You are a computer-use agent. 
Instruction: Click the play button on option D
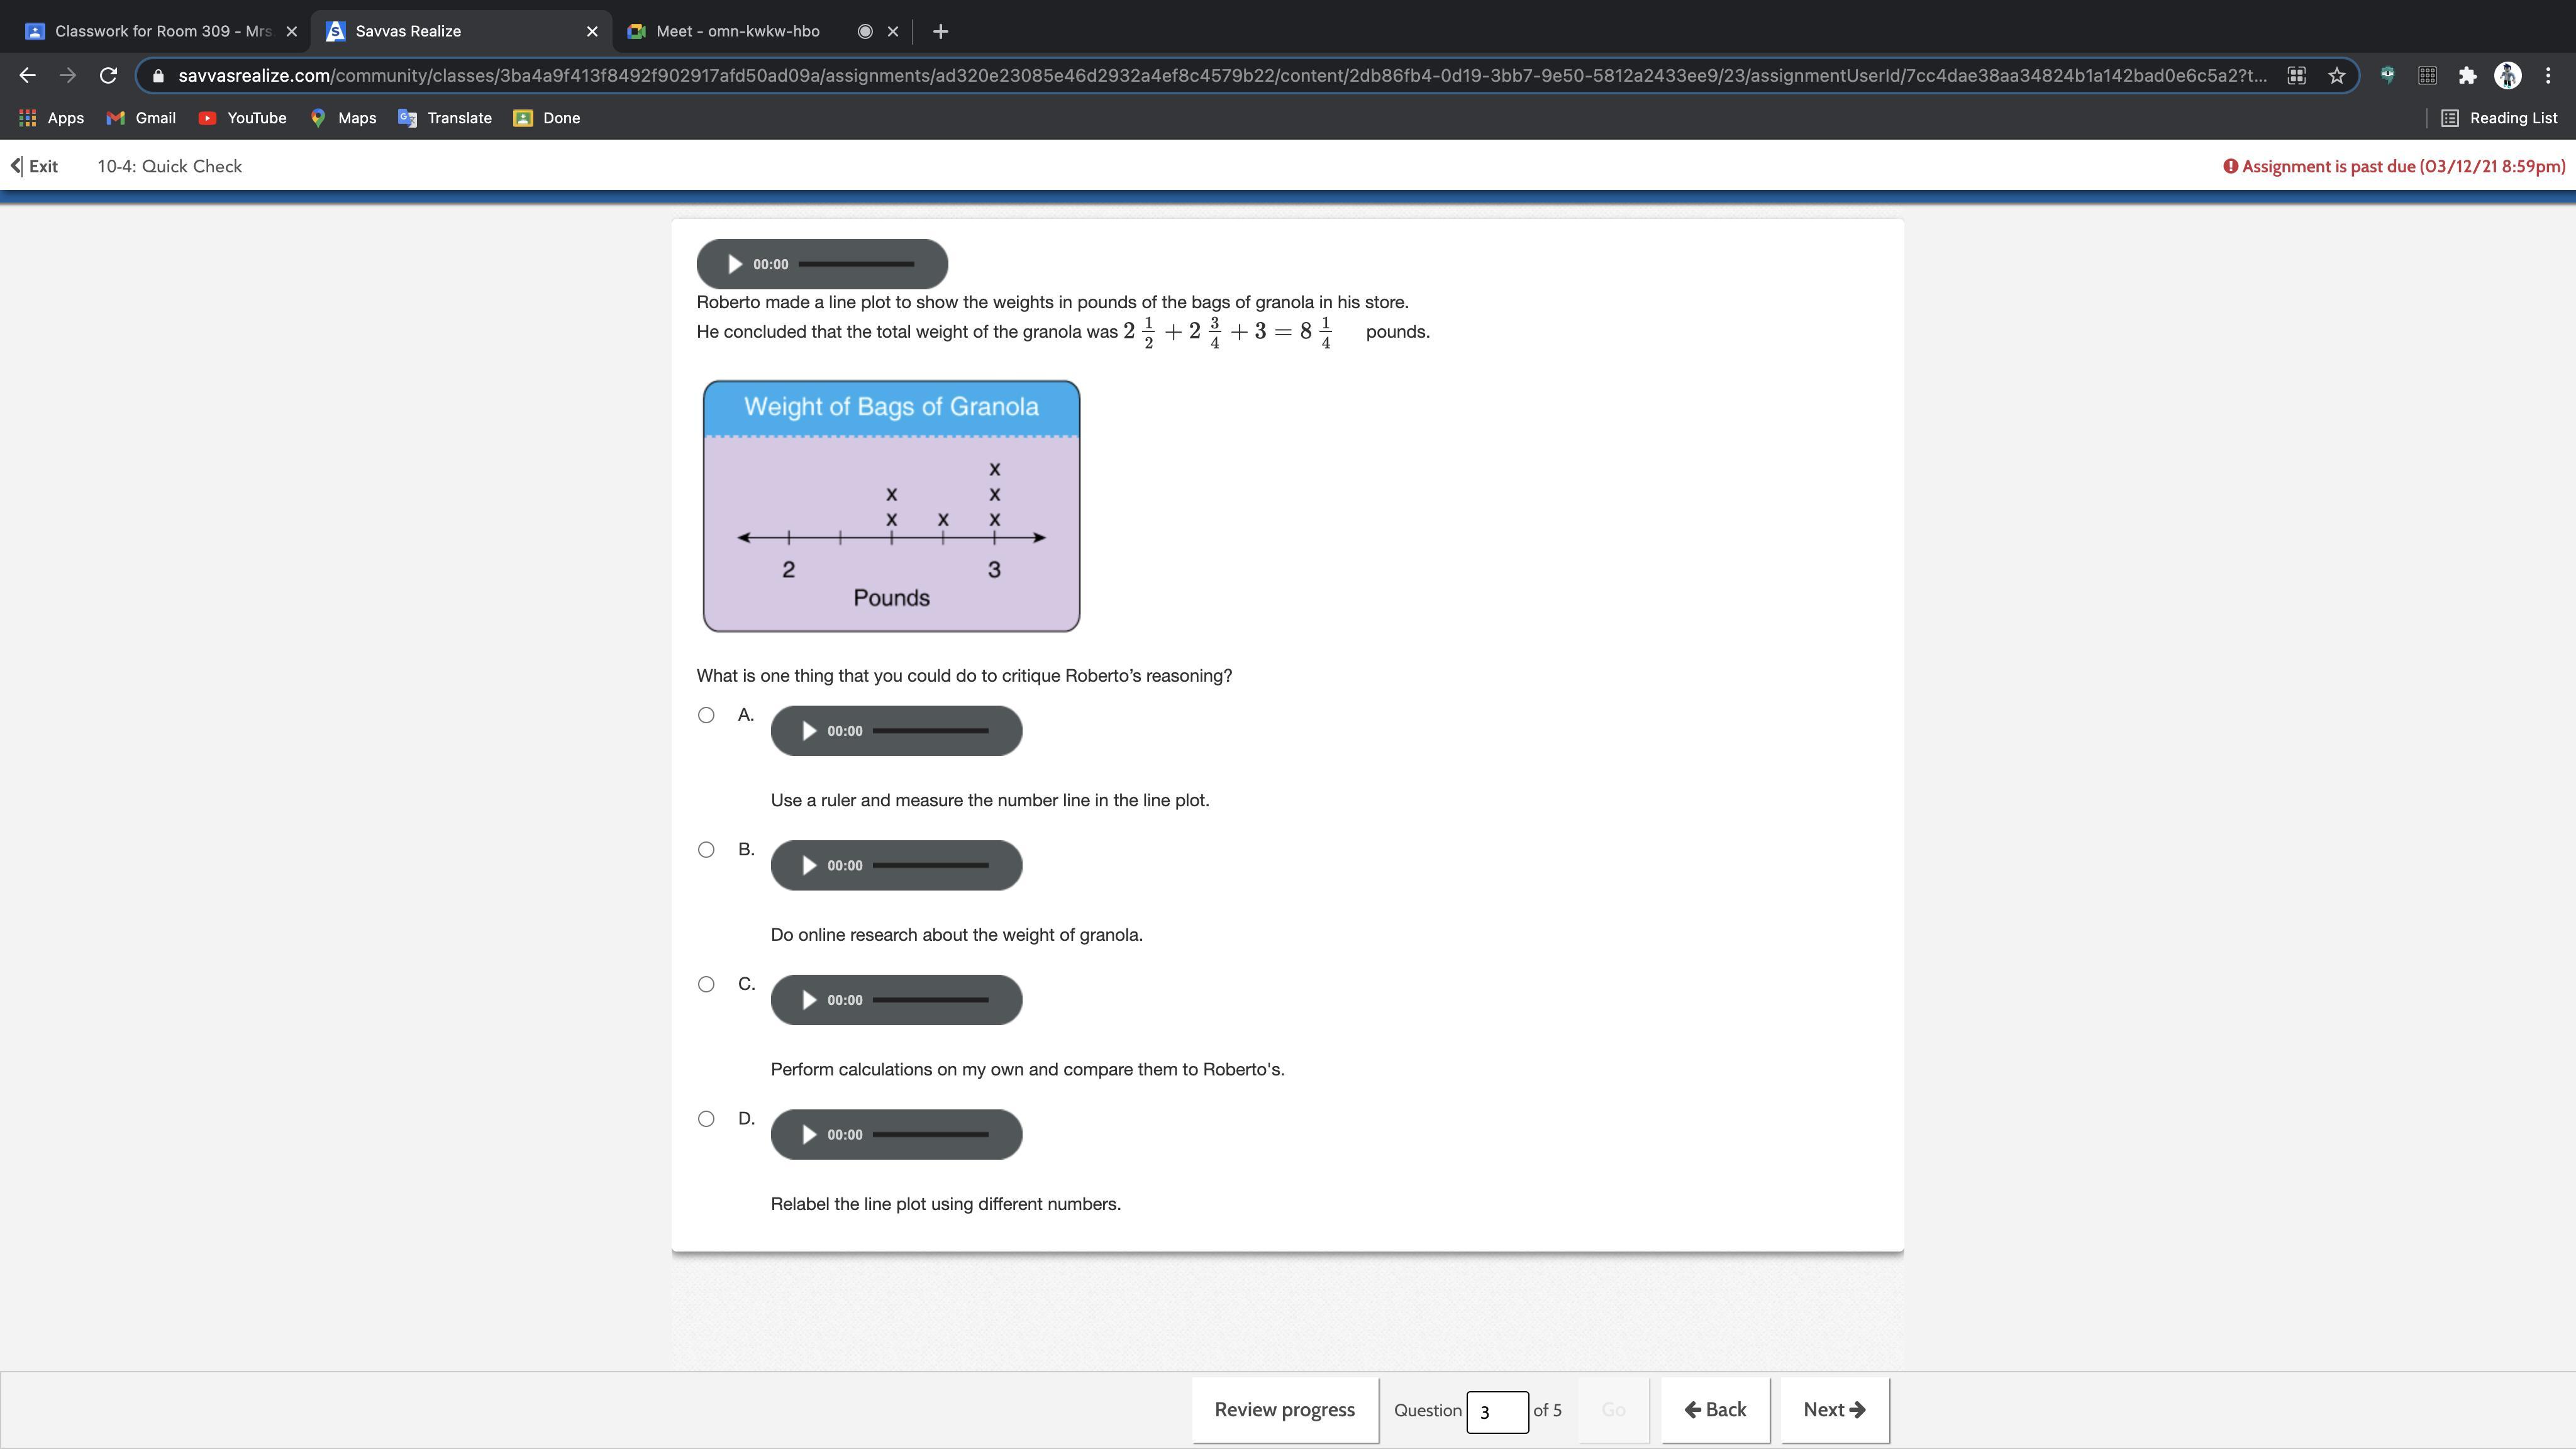tap(807, 1134)
